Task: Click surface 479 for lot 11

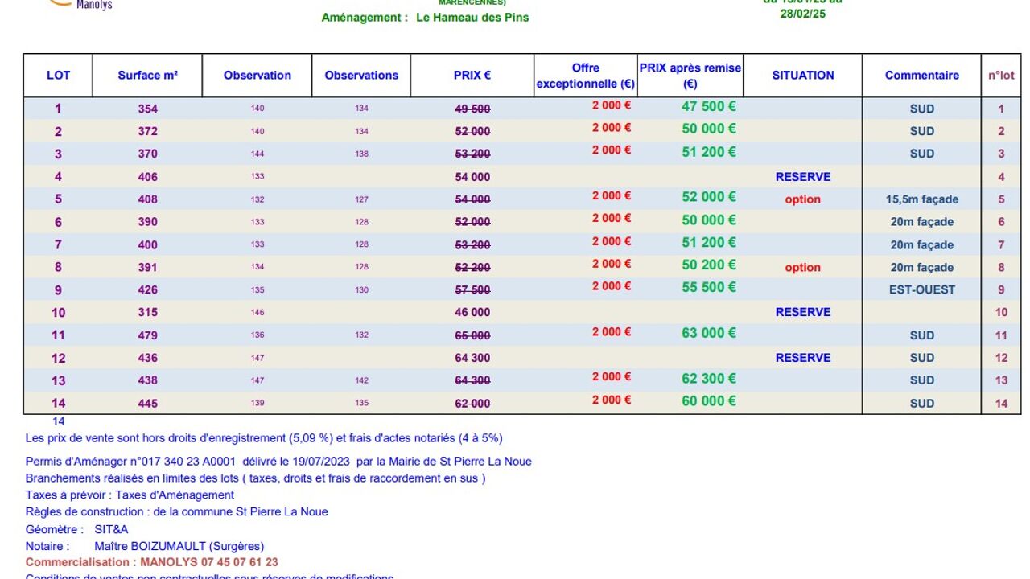Action: 148,335
